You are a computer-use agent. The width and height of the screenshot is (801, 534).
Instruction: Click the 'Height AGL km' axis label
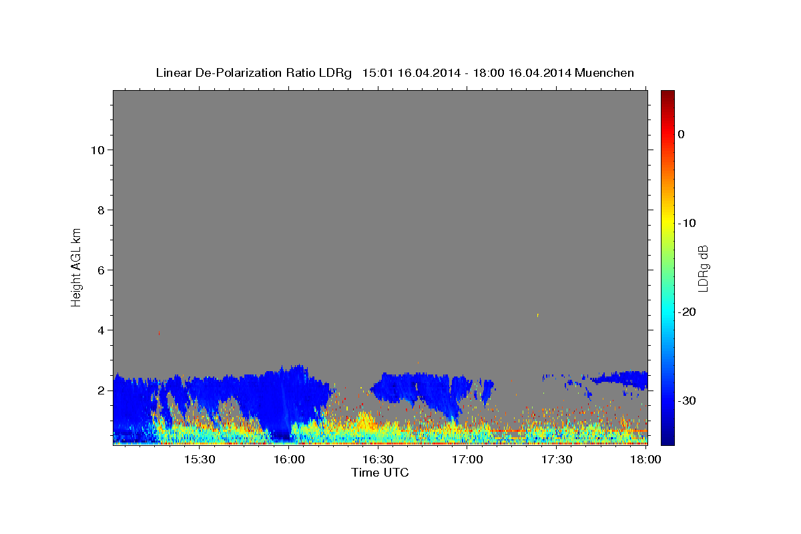click(x=77, y=268)
